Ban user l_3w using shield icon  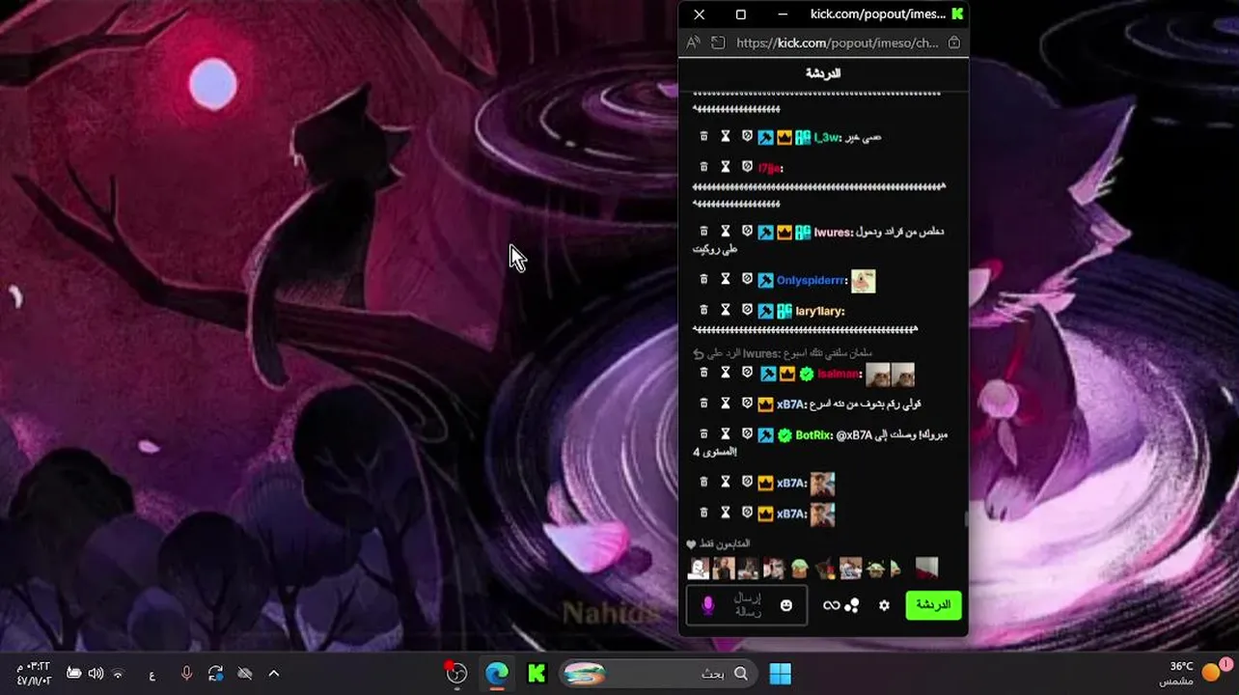click(x=747, y=137)
